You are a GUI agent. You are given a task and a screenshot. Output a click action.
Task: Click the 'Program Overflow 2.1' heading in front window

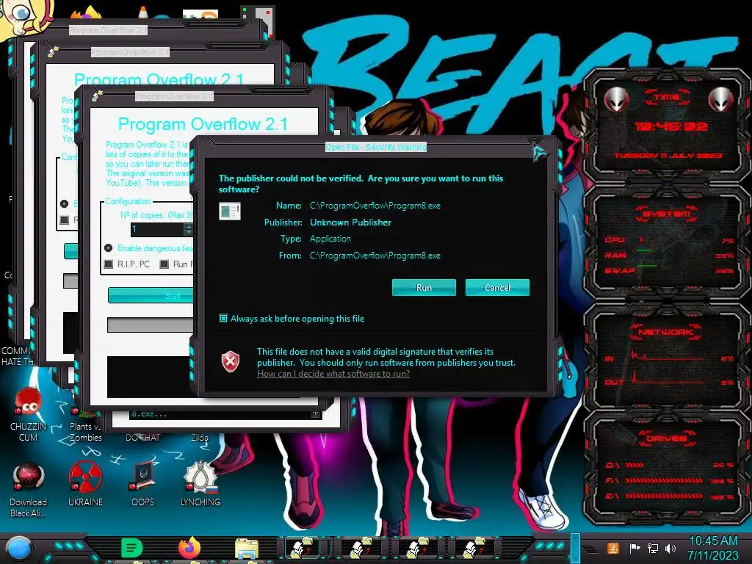click(203, 124)
